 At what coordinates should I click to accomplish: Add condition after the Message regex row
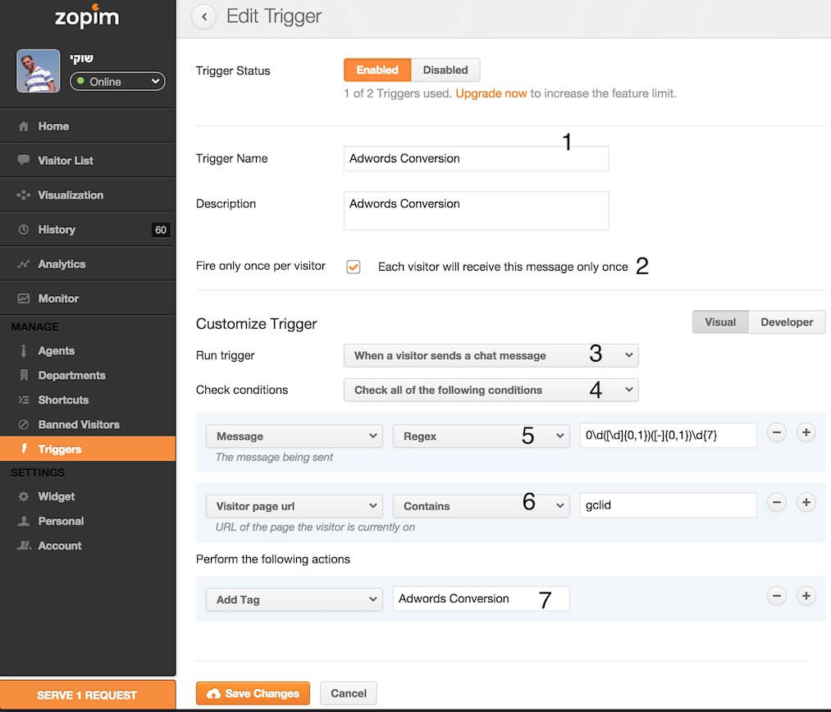click(x=806, y=432)
